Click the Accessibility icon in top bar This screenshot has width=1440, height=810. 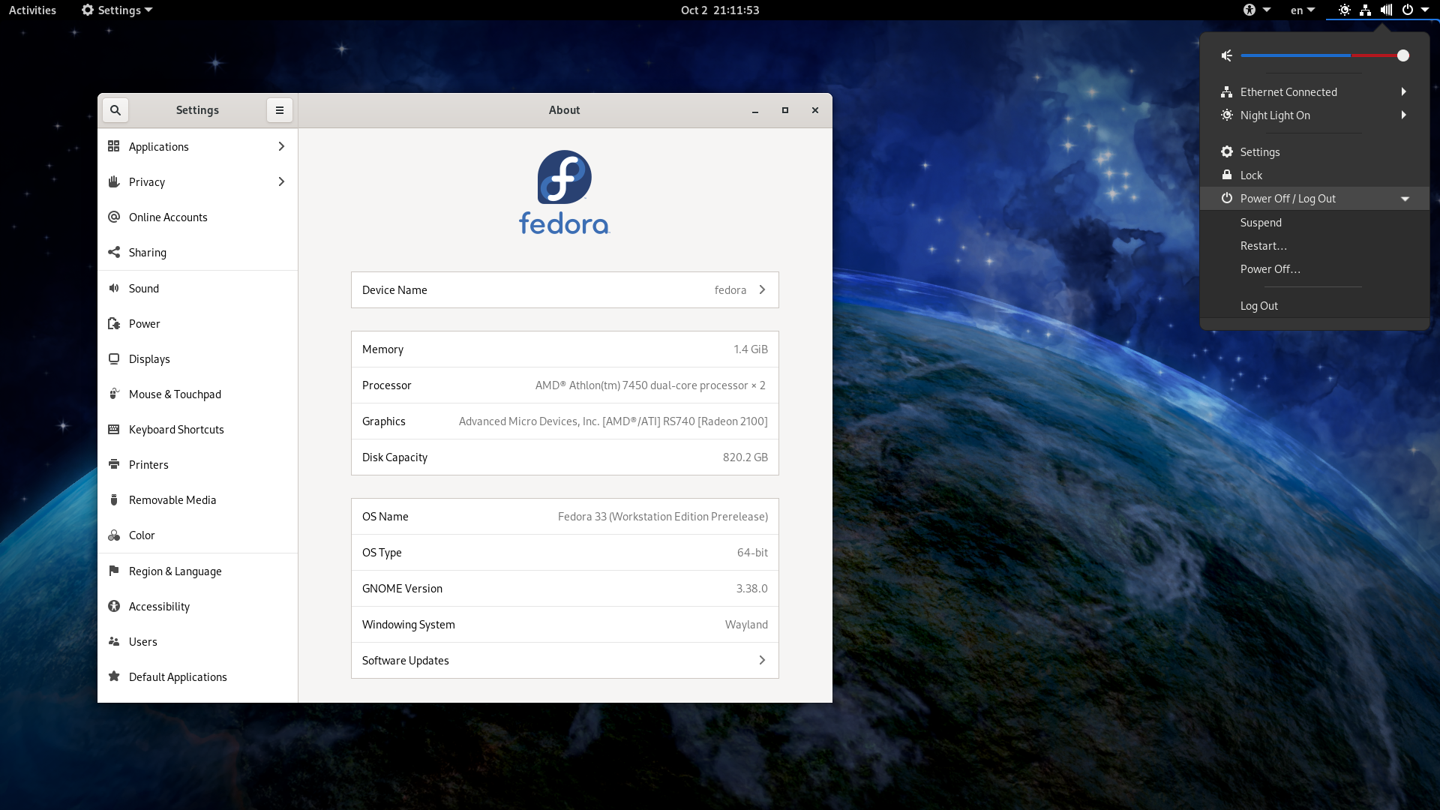click(1249, 10)
